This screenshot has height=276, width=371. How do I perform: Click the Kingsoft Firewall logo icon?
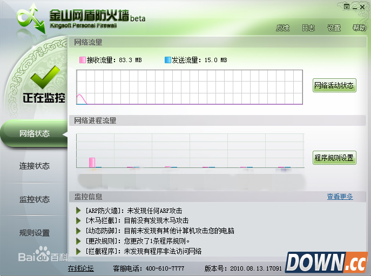31,19
